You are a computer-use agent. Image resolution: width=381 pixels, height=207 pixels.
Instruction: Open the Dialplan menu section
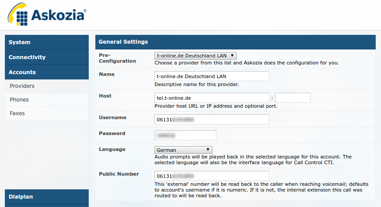coord(47,197)
